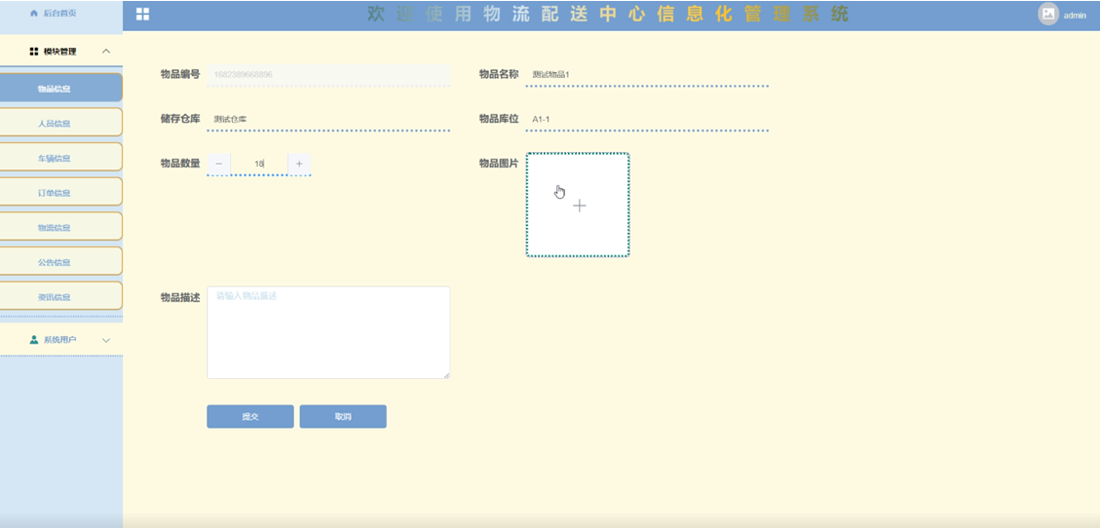The height and width of the screenshot is (528, 1101).
Task: Decrease 物品数量 with minus button
Action: [219, 164]
